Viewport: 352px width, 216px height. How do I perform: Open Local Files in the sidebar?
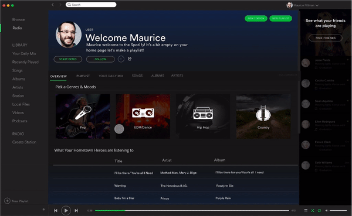click(21, 104)
